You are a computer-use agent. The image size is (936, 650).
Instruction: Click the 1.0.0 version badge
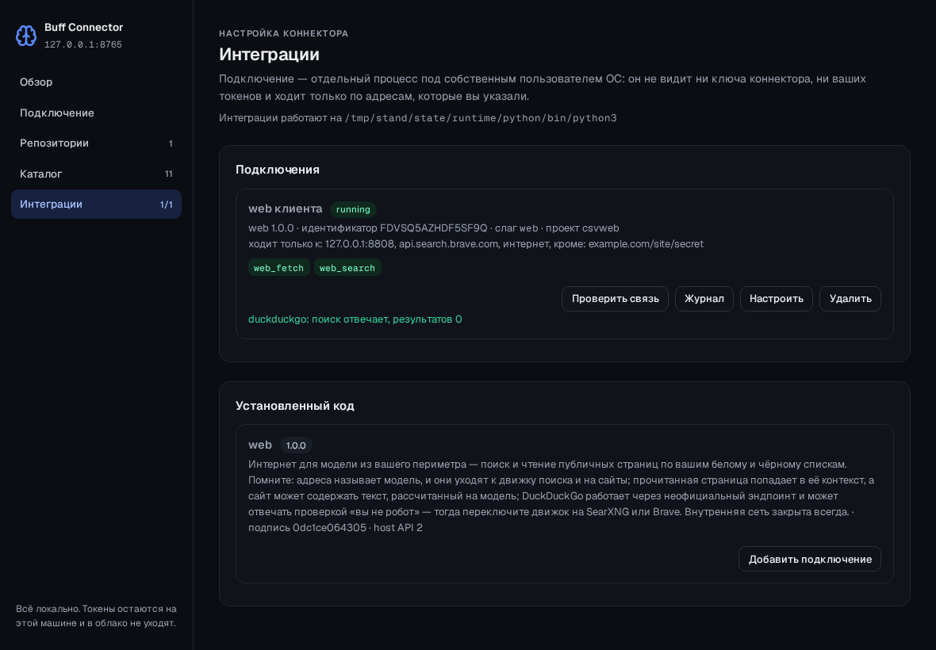tap(296, 445)
